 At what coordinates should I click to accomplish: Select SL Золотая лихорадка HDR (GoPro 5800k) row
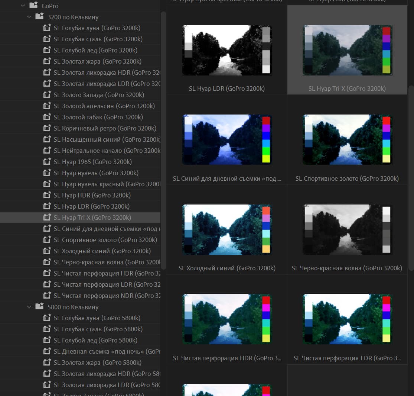point(80,374)
